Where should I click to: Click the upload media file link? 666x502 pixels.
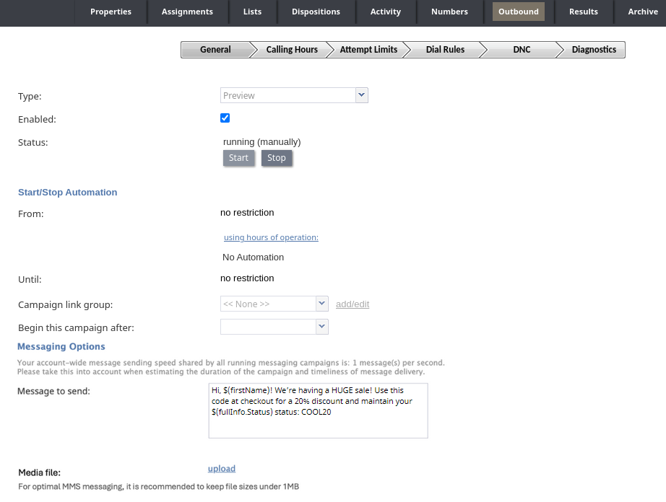click(222, 469)
